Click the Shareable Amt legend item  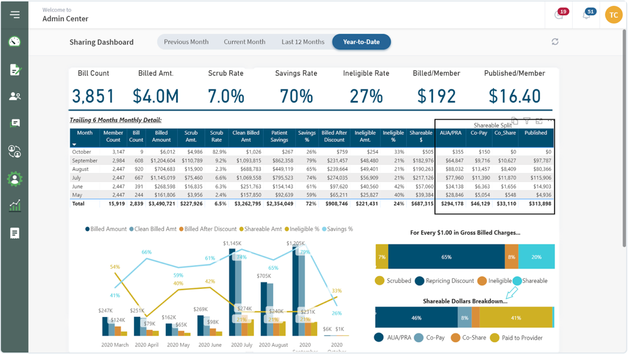click(260, 229)
